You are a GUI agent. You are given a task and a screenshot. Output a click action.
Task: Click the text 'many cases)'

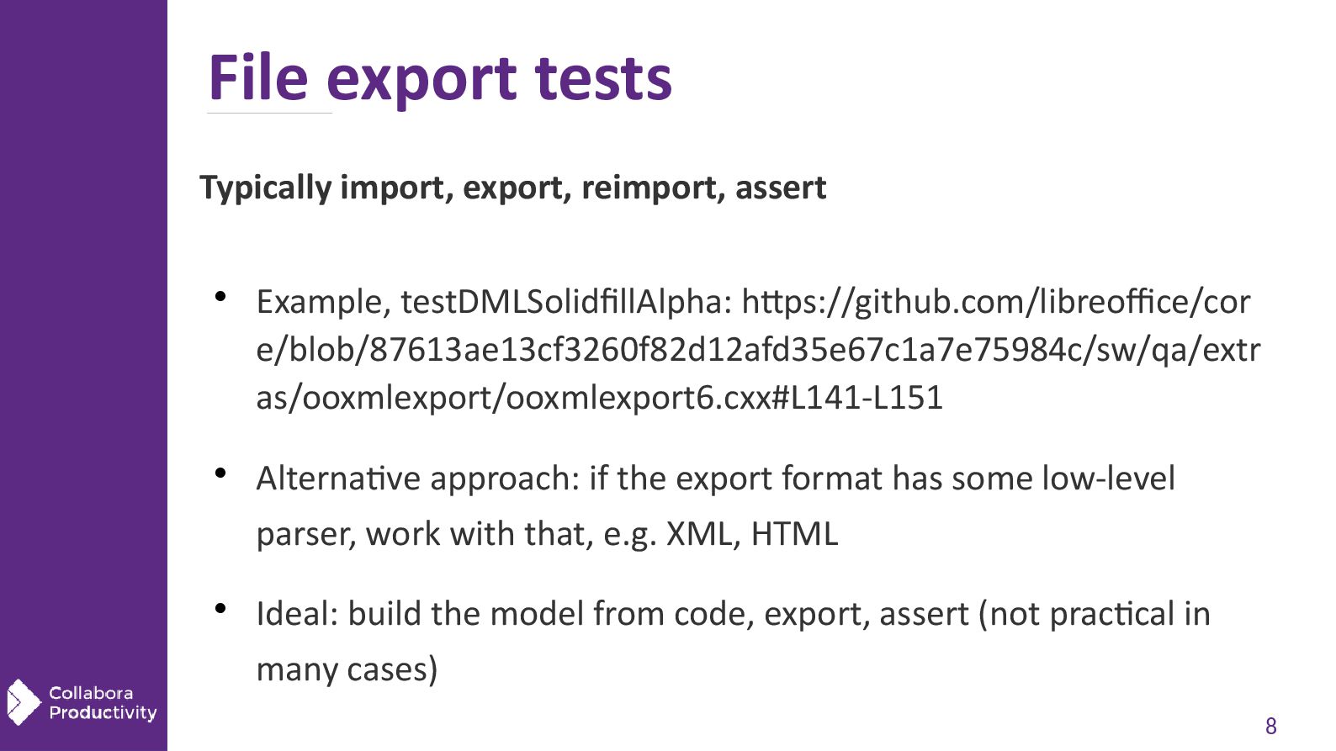(347, 669)
